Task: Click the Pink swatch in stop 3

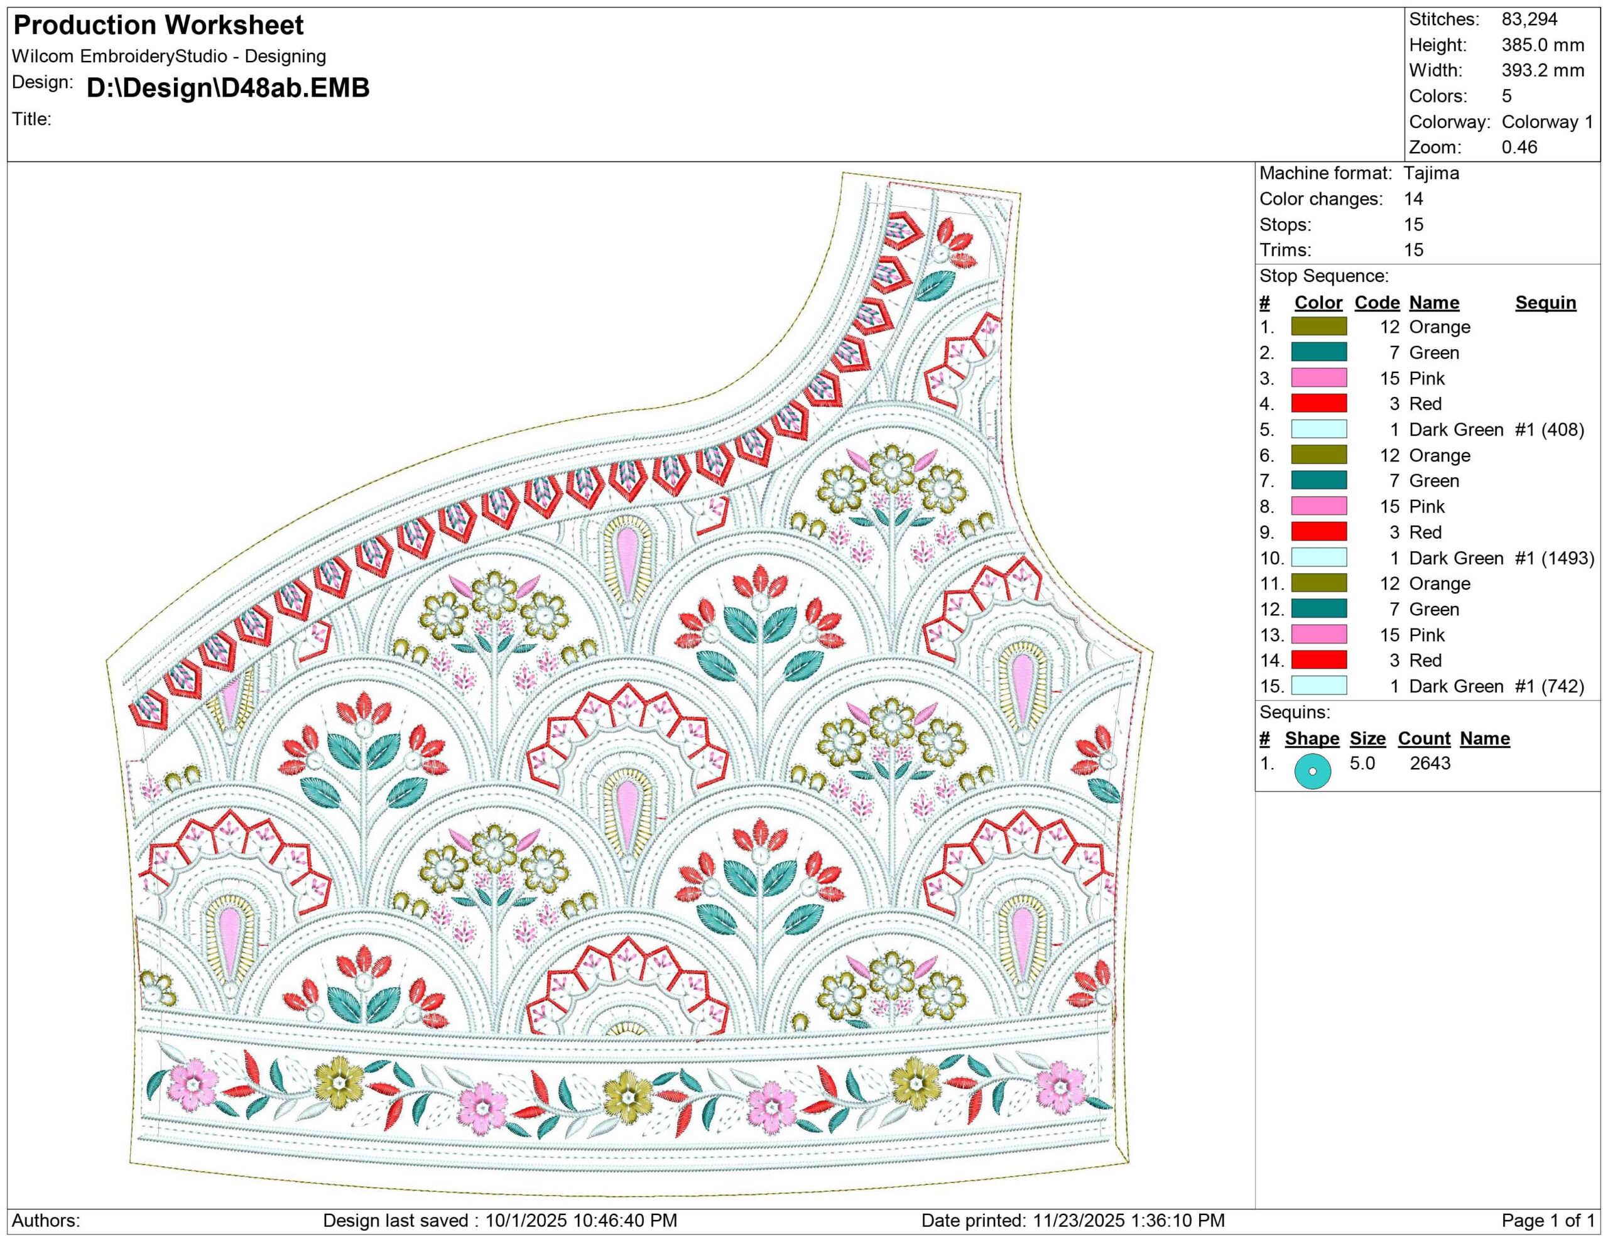Action: [x=1318, y=378]
